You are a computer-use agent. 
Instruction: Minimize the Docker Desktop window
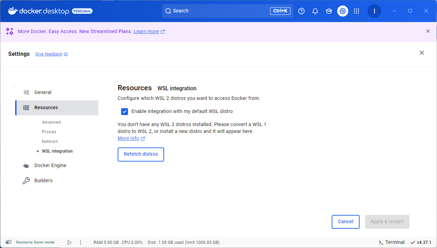point(394,11)
